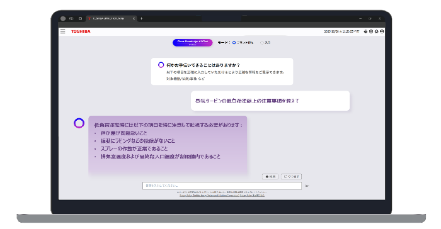Click the answer's intro line 低負荷運転時には
The width and height of the screenshot is (441, 229).
(168, 125)
